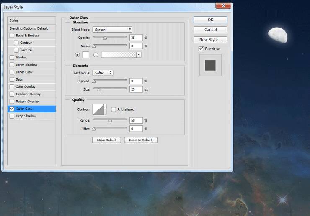This screenshot has width=310, height=216.
Task: Enable the Drop Shadow checkbox
Action: coord(12,116)
